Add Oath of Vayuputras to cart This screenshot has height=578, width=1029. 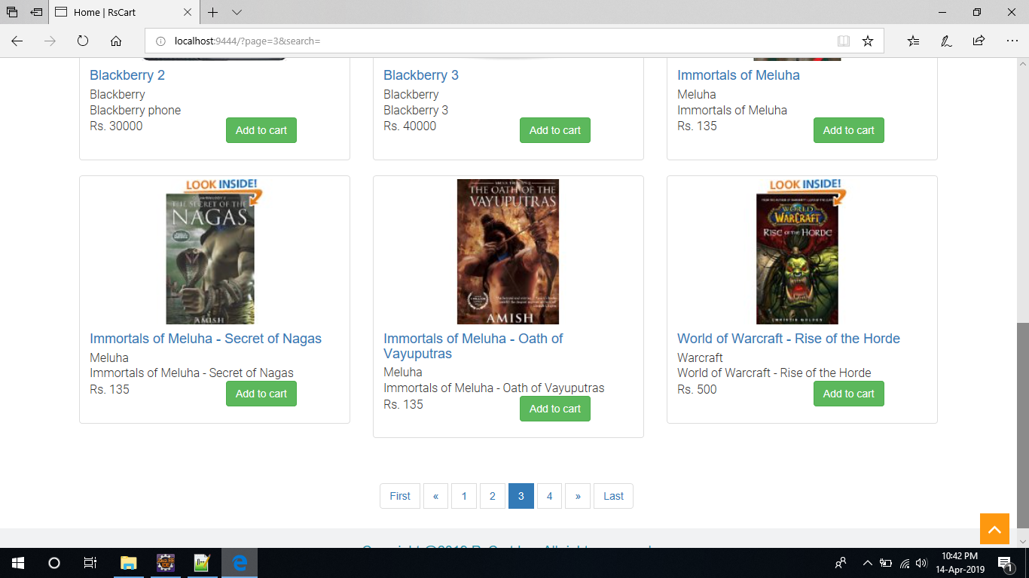(555, 409)
